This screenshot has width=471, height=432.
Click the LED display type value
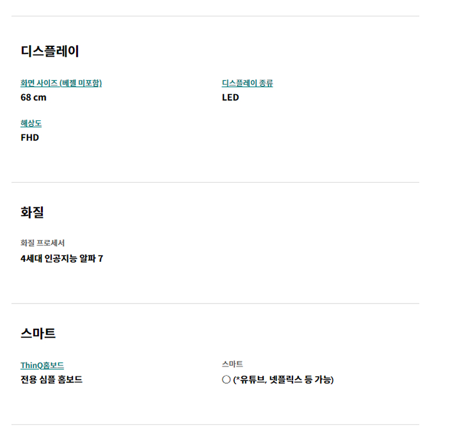231,97
